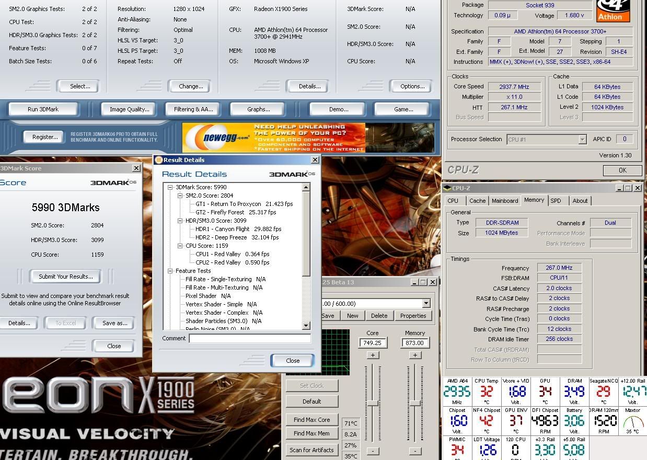
Task: Click the Result Details vertical scrollbar thumb
Action: tap(307, 234)
